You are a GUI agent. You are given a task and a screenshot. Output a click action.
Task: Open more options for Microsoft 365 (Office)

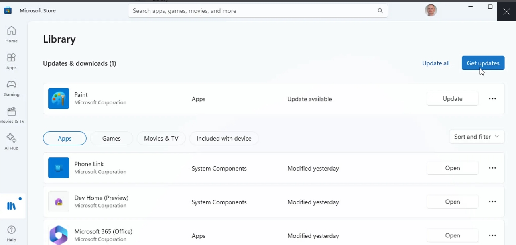tap(492, 235)
